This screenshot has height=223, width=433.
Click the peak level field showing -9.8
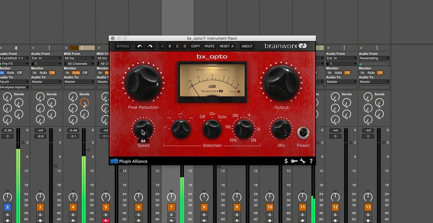(40, 136)
